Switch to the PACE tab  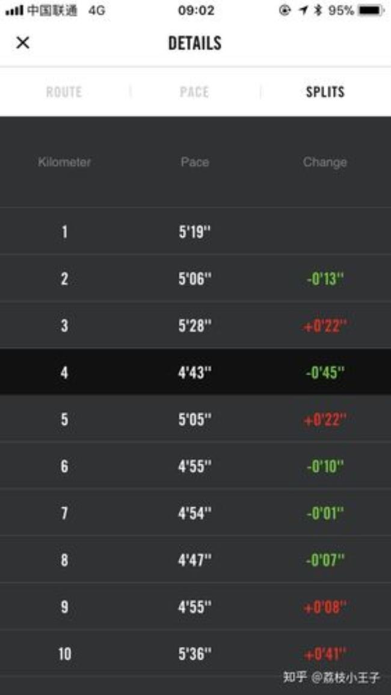coord(194,92)
